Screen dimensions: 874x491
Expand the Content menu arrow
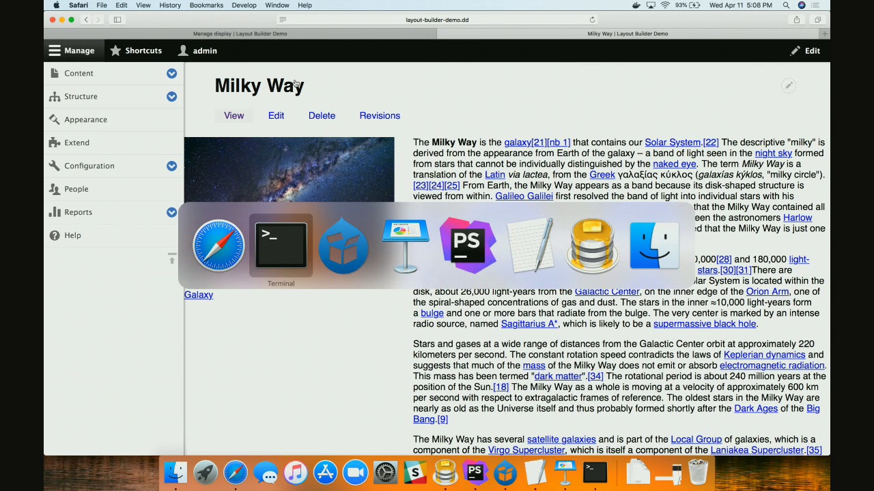coord(171,73)
